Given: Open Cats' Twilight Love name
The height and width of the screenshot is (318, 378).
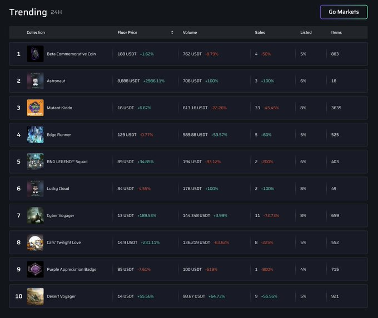Looking at the screenshot, I should [x=63, y=243].
